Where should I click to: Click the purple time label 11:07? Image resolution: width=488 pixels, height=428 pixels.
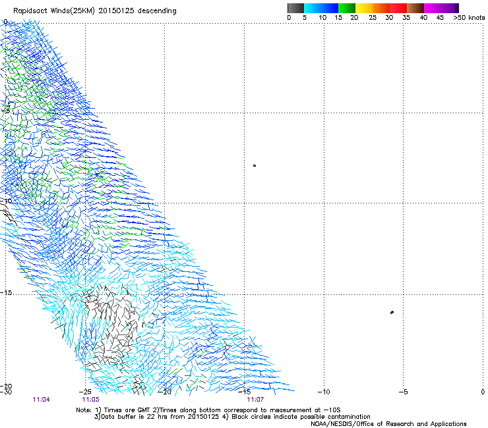[255, 400]
